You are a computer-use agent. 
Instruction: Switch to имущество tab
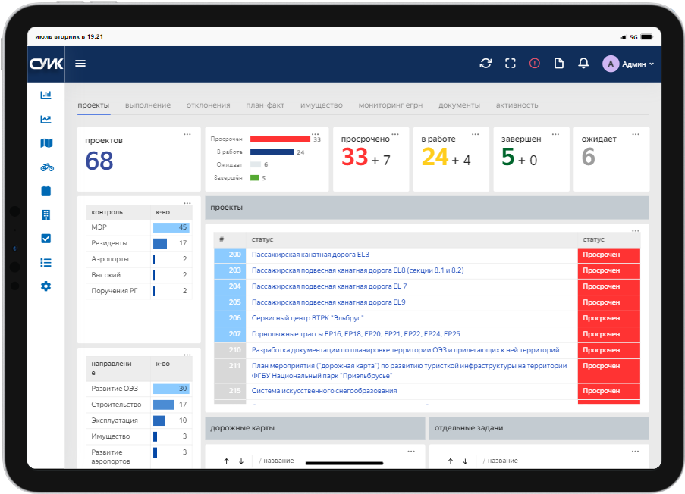[x=322, y=105]
